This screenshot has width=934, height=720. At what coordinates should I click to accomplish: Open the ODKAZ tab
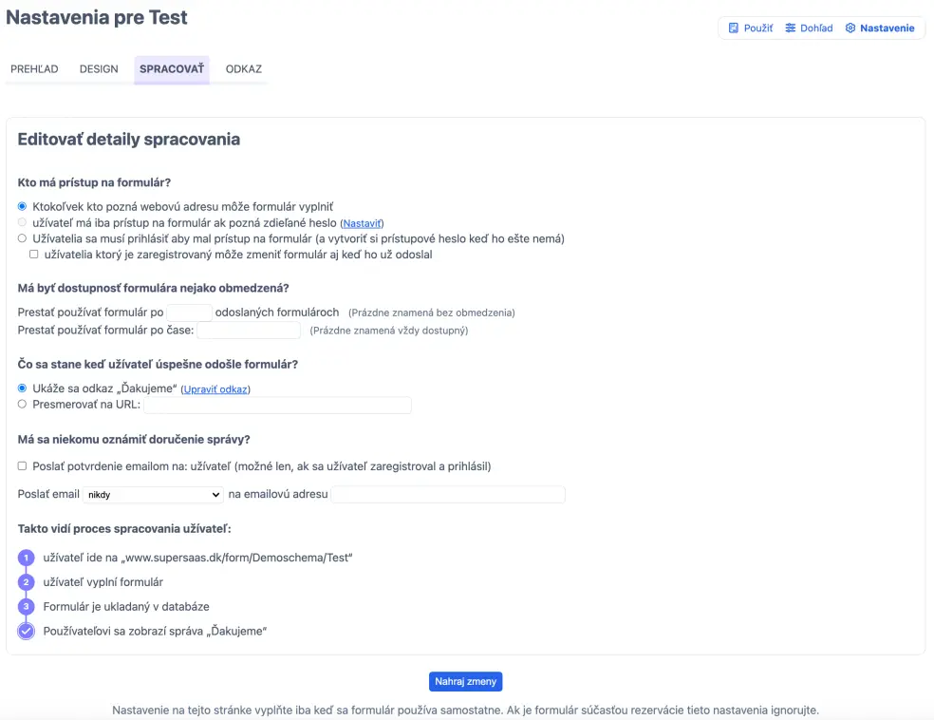(x=244, y=69)
